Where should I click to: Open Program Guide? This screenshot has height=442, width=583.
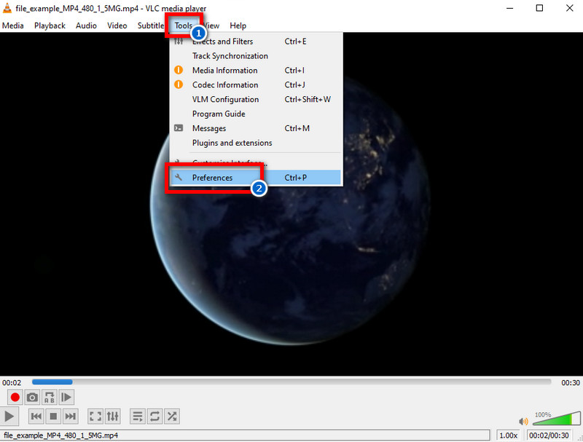[256, 114]
